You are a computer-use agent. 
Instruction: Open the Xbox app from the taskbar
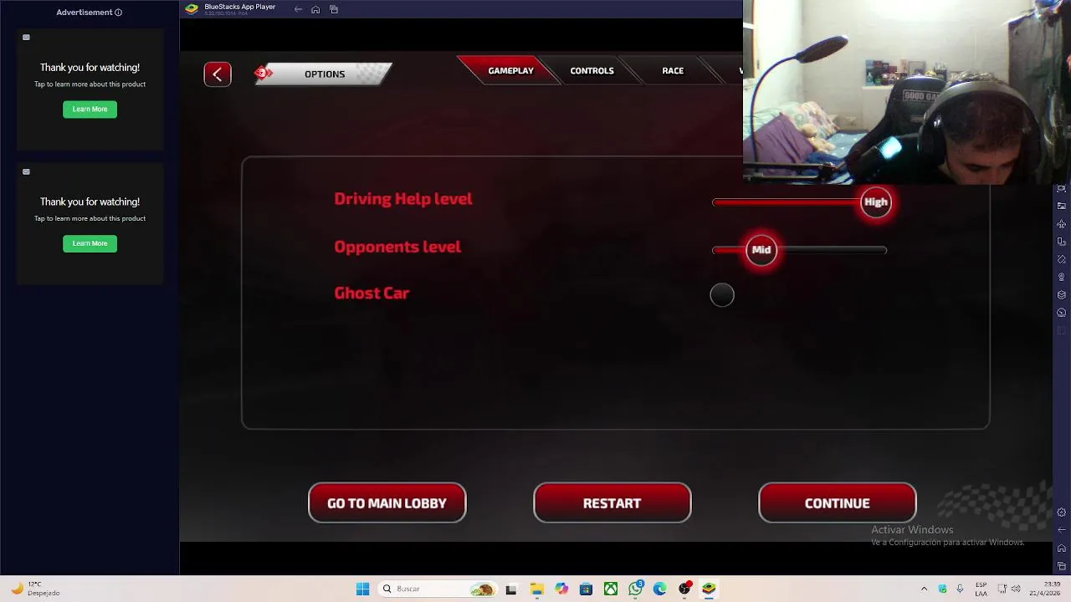coord(611,589)
